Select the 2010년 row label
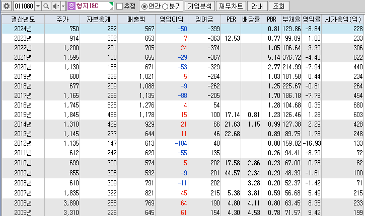Screen dimensions: 365x216 click(x=23, y=163)
